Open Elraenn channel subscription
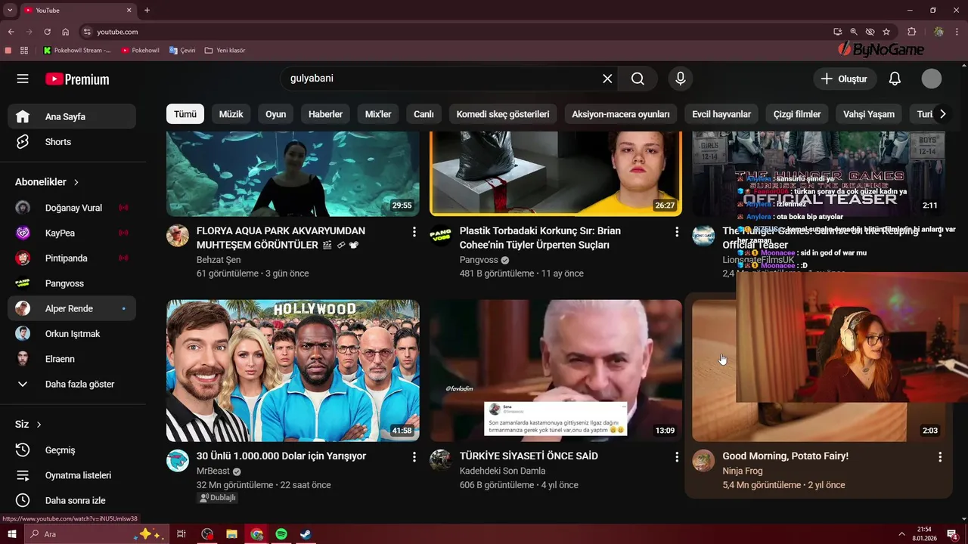 pos(72,359)
